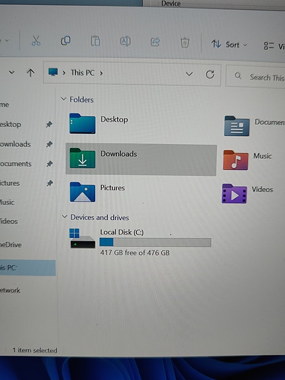Click the Rename icon in toolbar
Image resolution: width=285 pixels, height=380 pixels.
125,42
